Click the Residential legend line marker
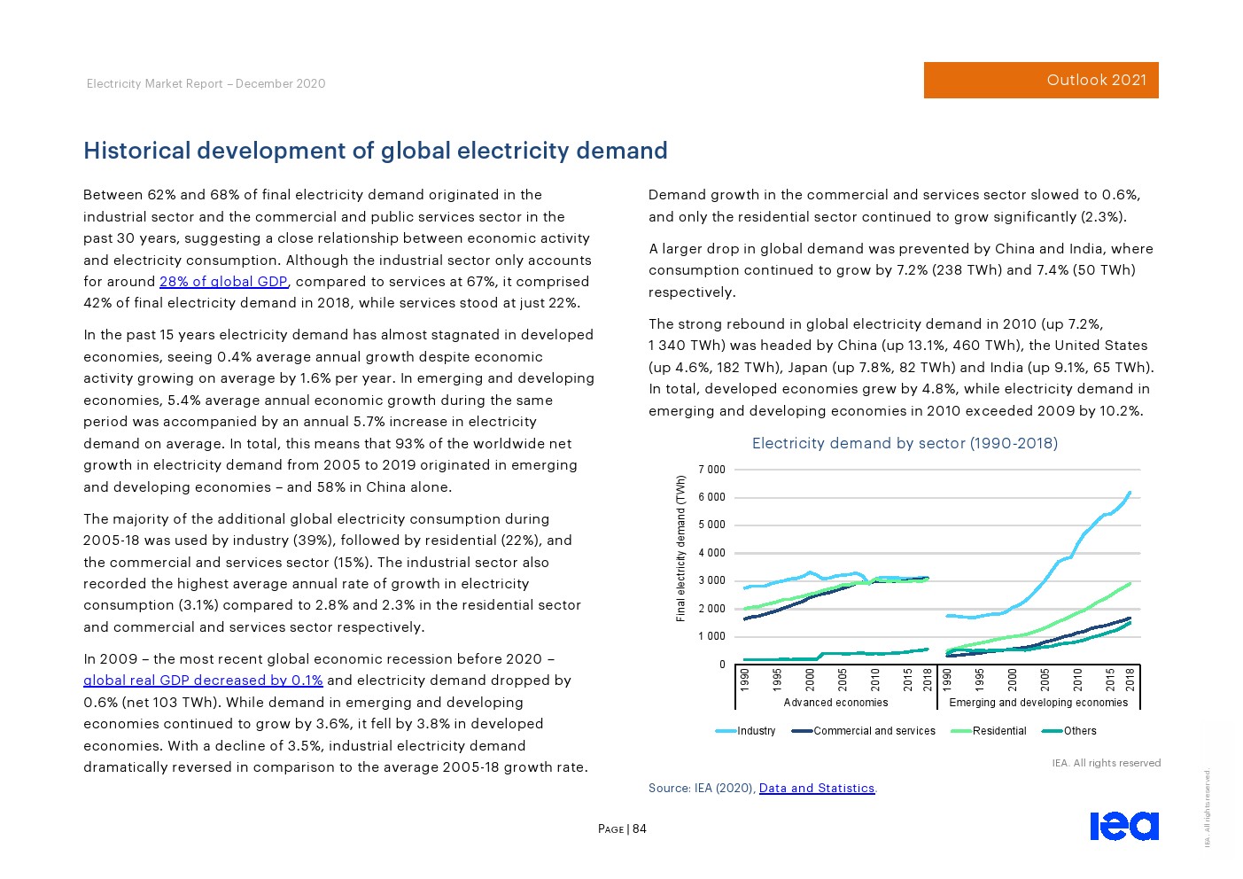 click(x=960, y=731)
